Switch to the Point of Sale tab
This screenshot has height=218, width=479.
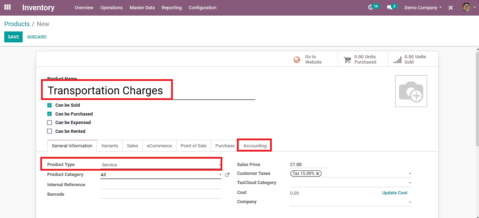coord(194,146)
